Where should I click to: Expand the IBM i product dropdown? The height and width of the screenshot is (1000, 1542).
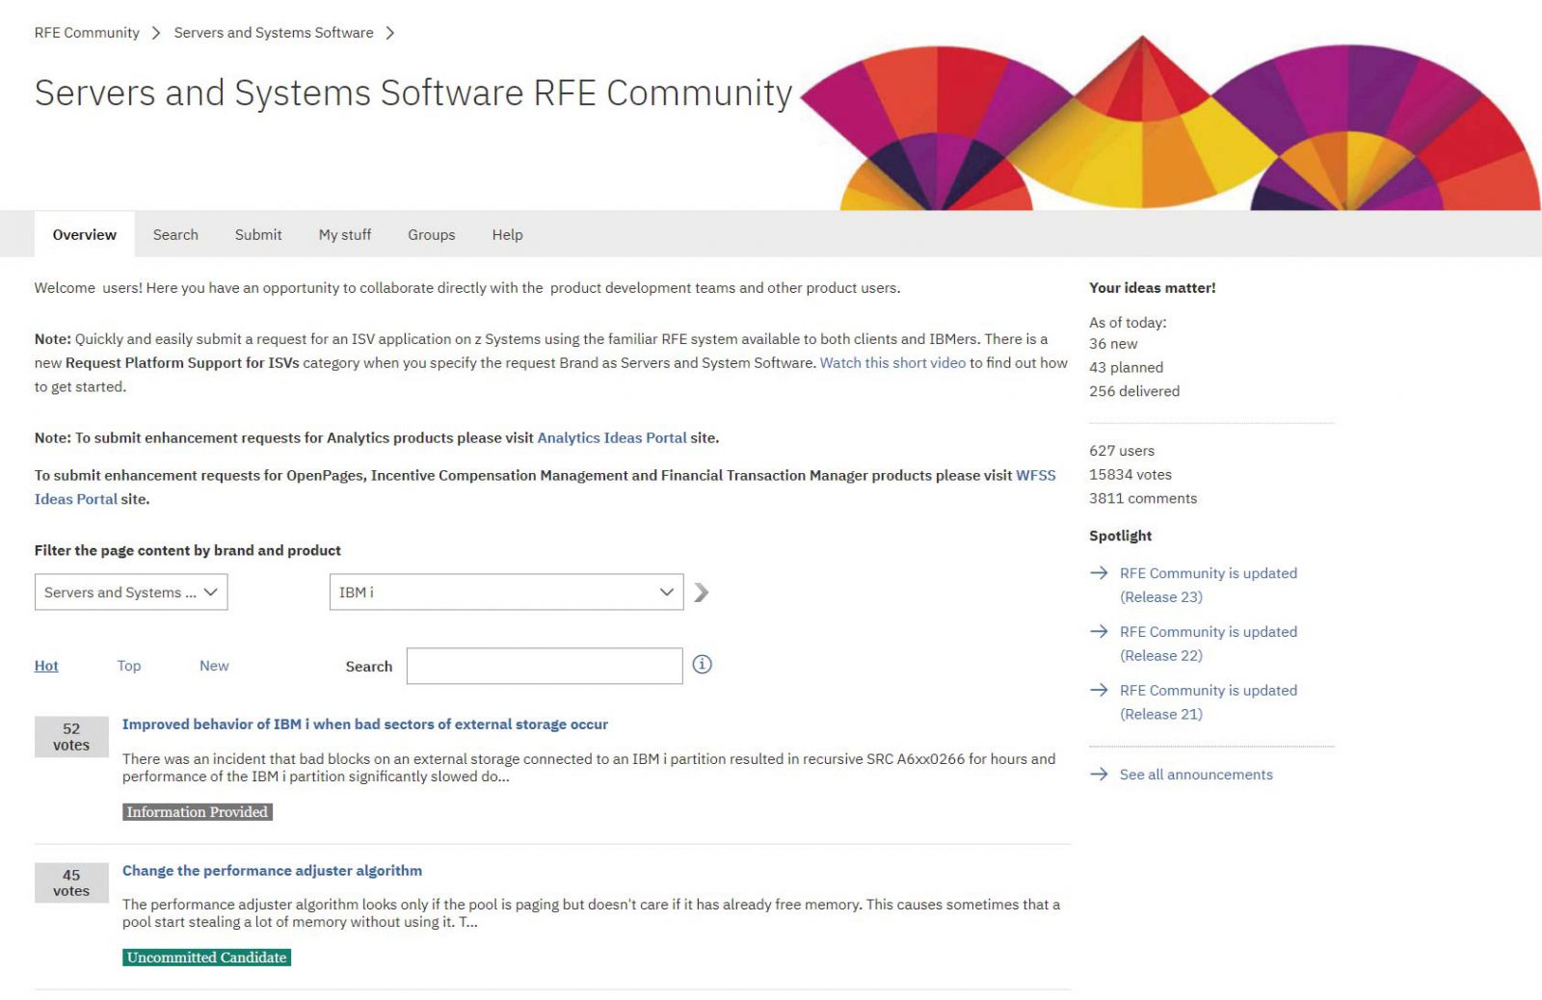click(x=506, y=592)
